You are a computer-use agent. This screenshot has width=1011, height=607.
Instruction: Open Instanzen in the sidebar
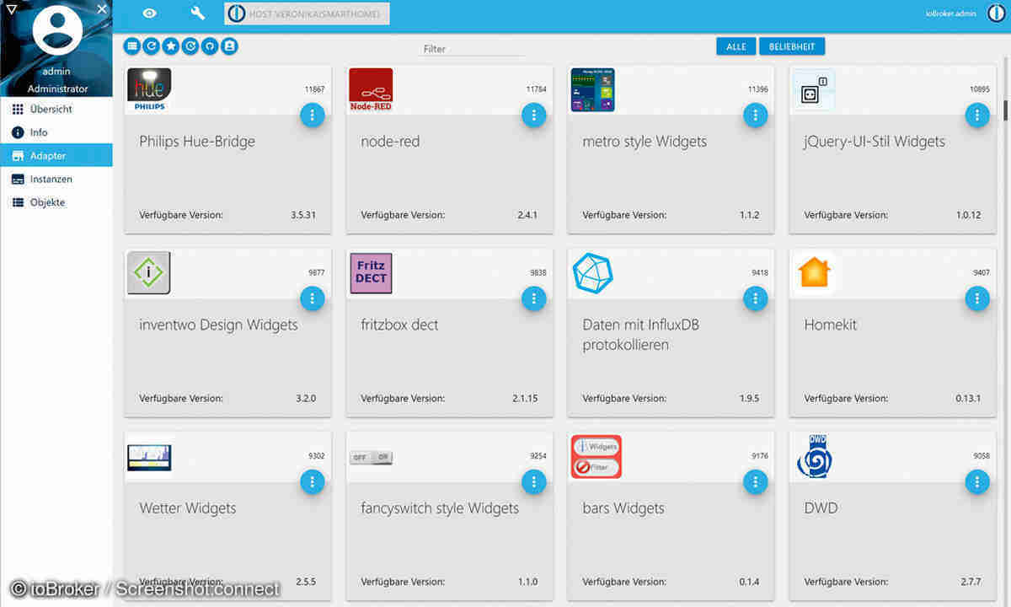click(51, 179)
